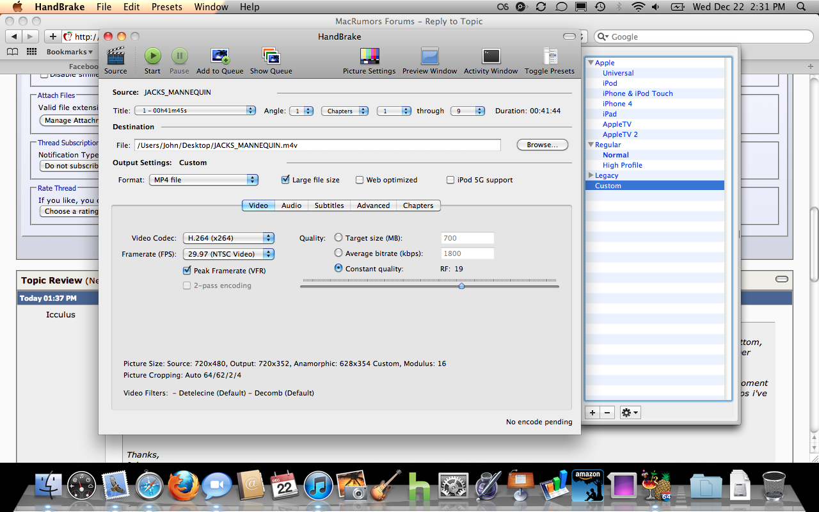Select the Universal preset
The height and width of the screenshot is (512, 819).
tap(618, 73)
